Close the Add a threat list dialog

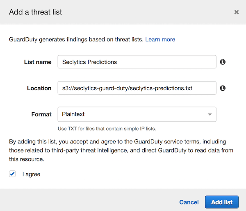pos(237,12)
